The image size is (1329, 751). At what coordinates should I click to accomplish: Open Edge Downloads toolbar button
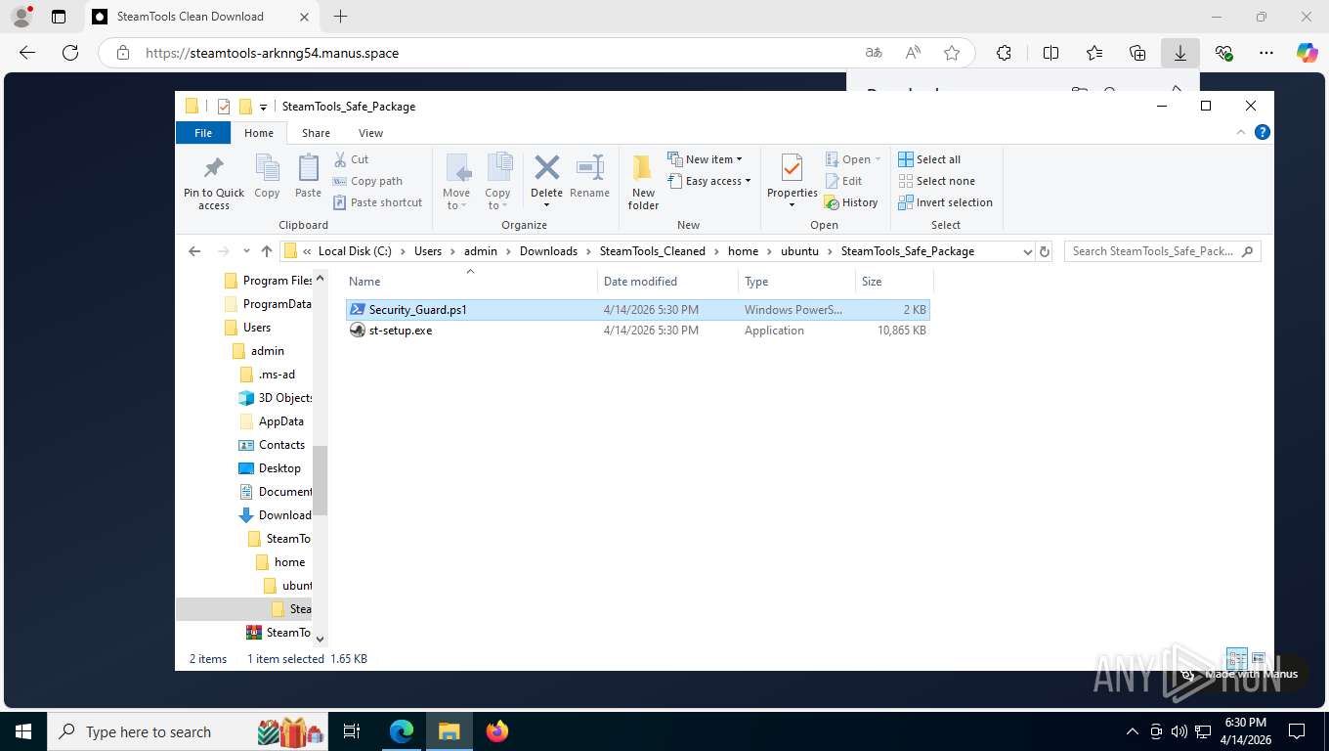[1180, 53]
